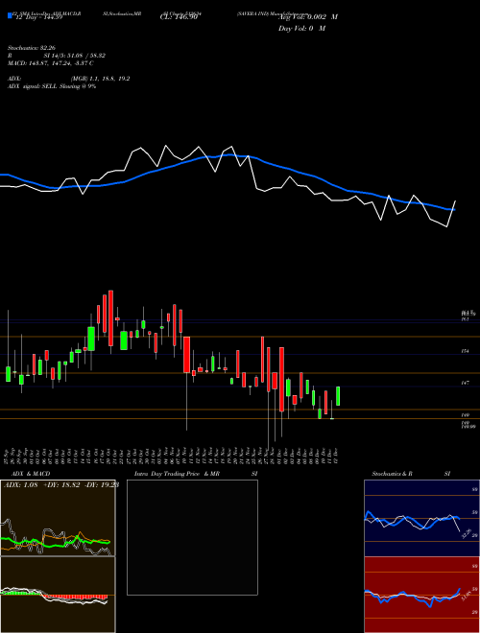Viewport: 480px width, 633px height.
Task: Click the 'MACD: 148.87, 147.24, -3.37 C' line
Action: click(51, 63)
